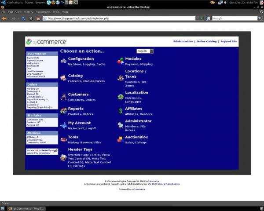Click the Localization globe icon

121,97
